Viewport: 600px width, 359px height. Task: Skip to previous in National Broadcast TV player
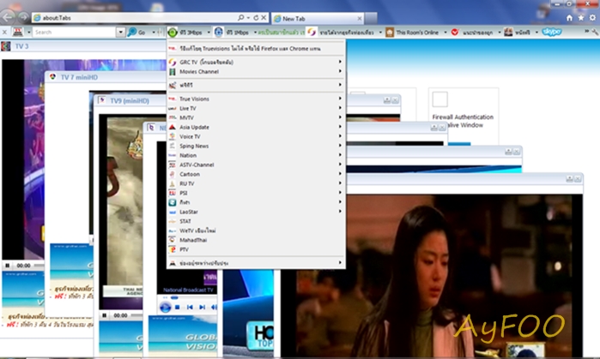pos(190,307)
